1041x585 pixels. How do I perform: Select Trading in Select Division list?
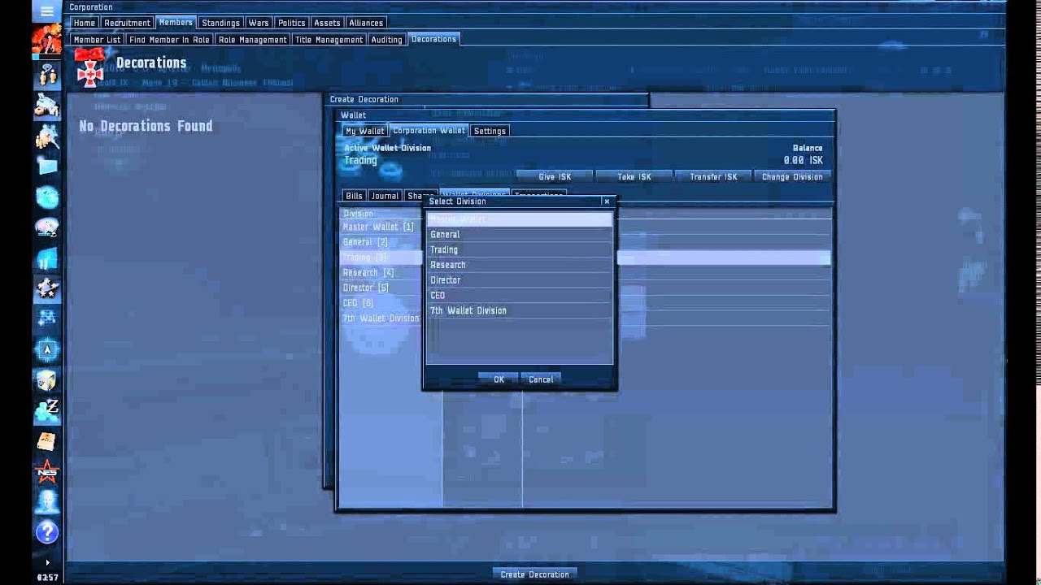point(520,250)
